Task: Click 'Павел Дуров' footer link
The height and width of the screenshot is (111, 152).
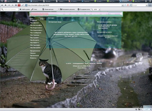Action: 82,68
